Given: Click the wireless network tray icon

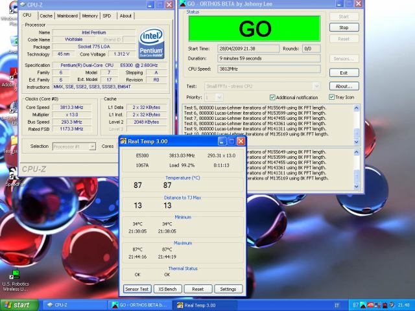Looking at the screenshot, I should pyautogui.click(x=377, y=305).
